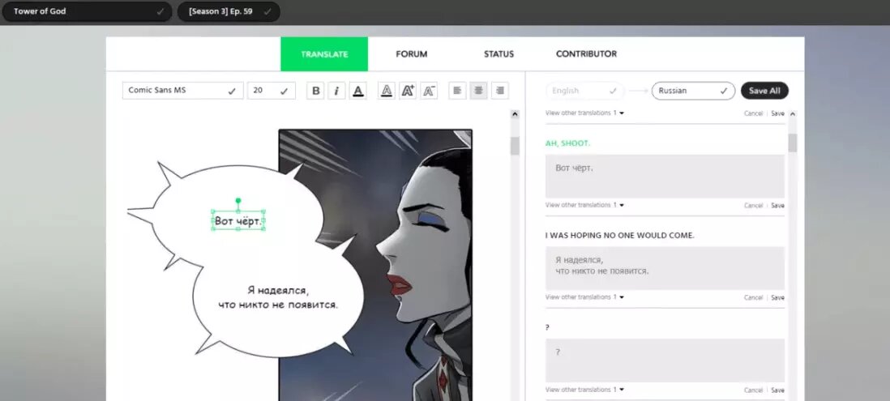The width and height of the screenshot is (890, 401).
Task: Toggle bold formatting with the B button
Action: coord(315,91)
